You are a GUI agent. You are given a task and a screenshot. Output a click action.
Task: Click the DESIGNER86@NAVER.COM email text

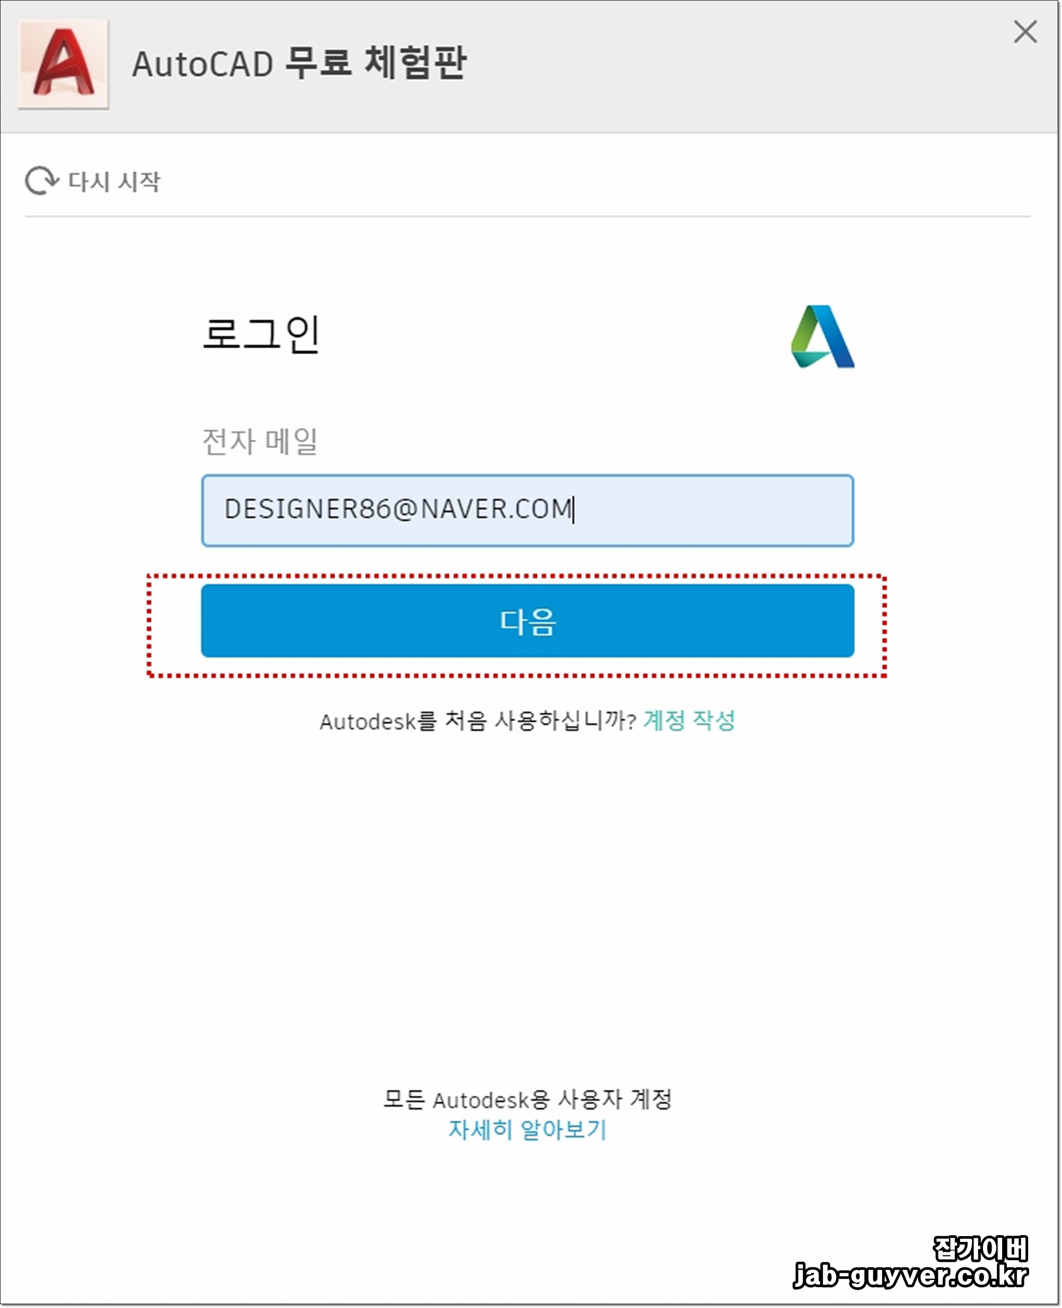[x=398, y=509]
